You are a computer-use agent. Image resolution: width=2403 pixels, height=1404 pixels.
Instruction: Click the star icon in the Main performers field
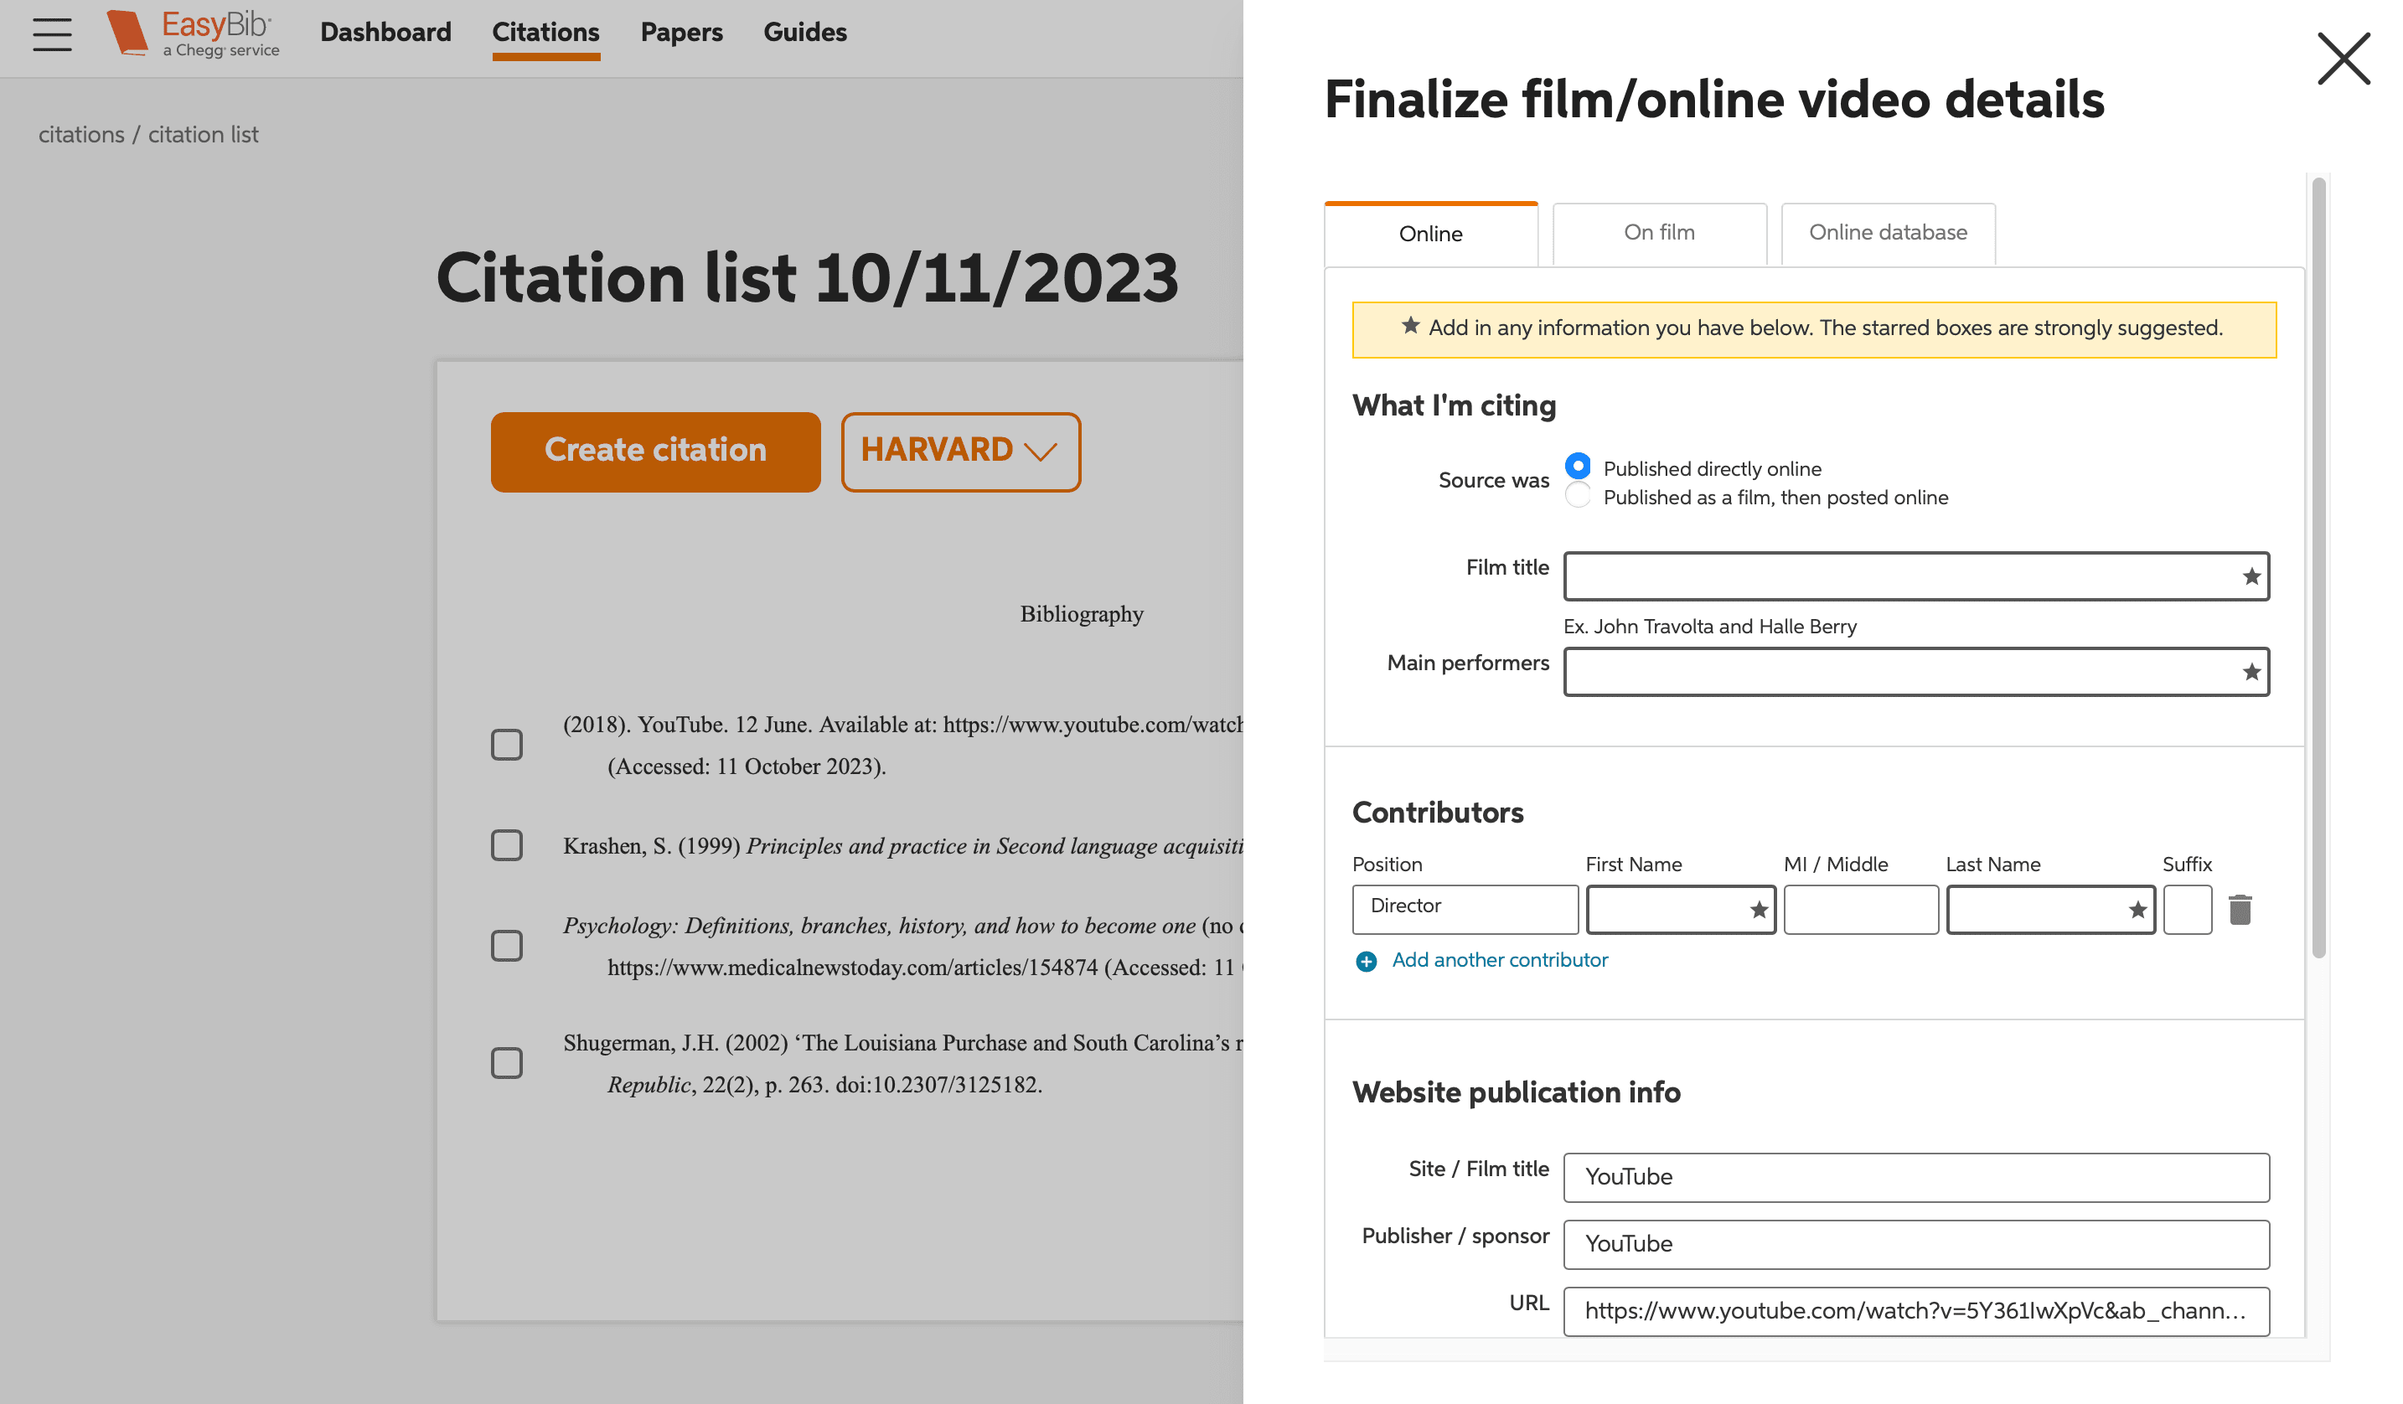click(x=2251, y=672)
